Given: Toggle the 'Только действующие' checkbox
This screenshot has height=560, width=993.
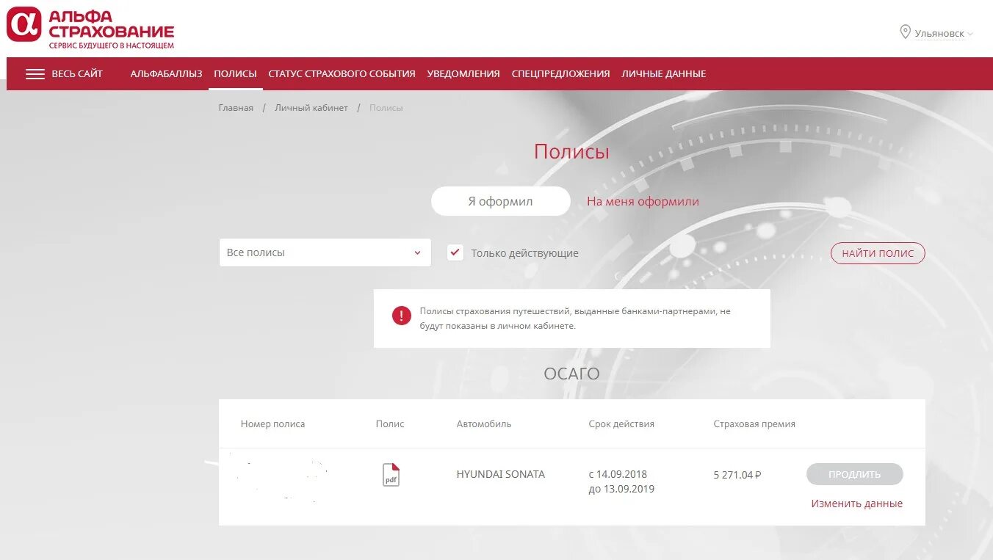Looking at the screenshot, I should pyautogui.click(x=455, y=252).
